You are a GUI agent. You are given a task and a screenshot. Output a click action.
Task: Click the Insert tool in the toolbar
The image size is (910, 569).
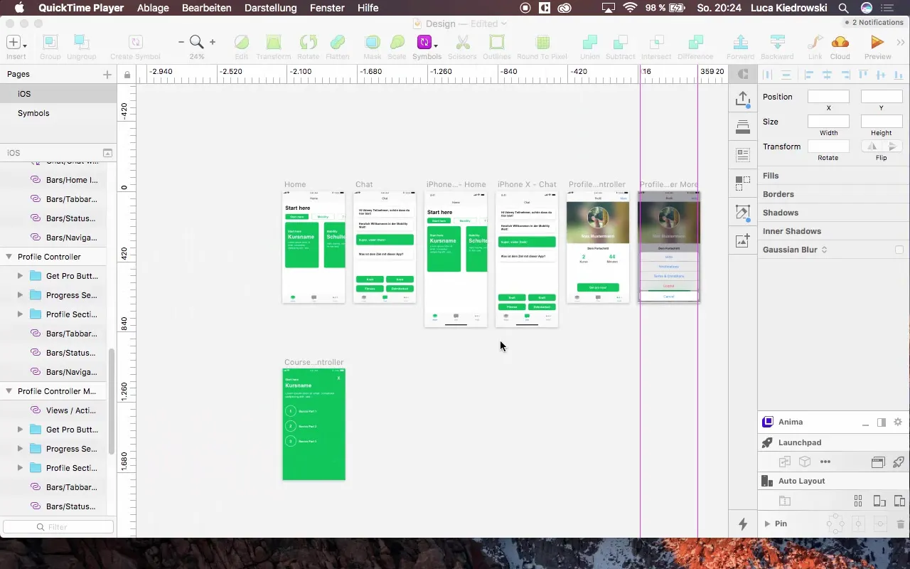point(15,43)
